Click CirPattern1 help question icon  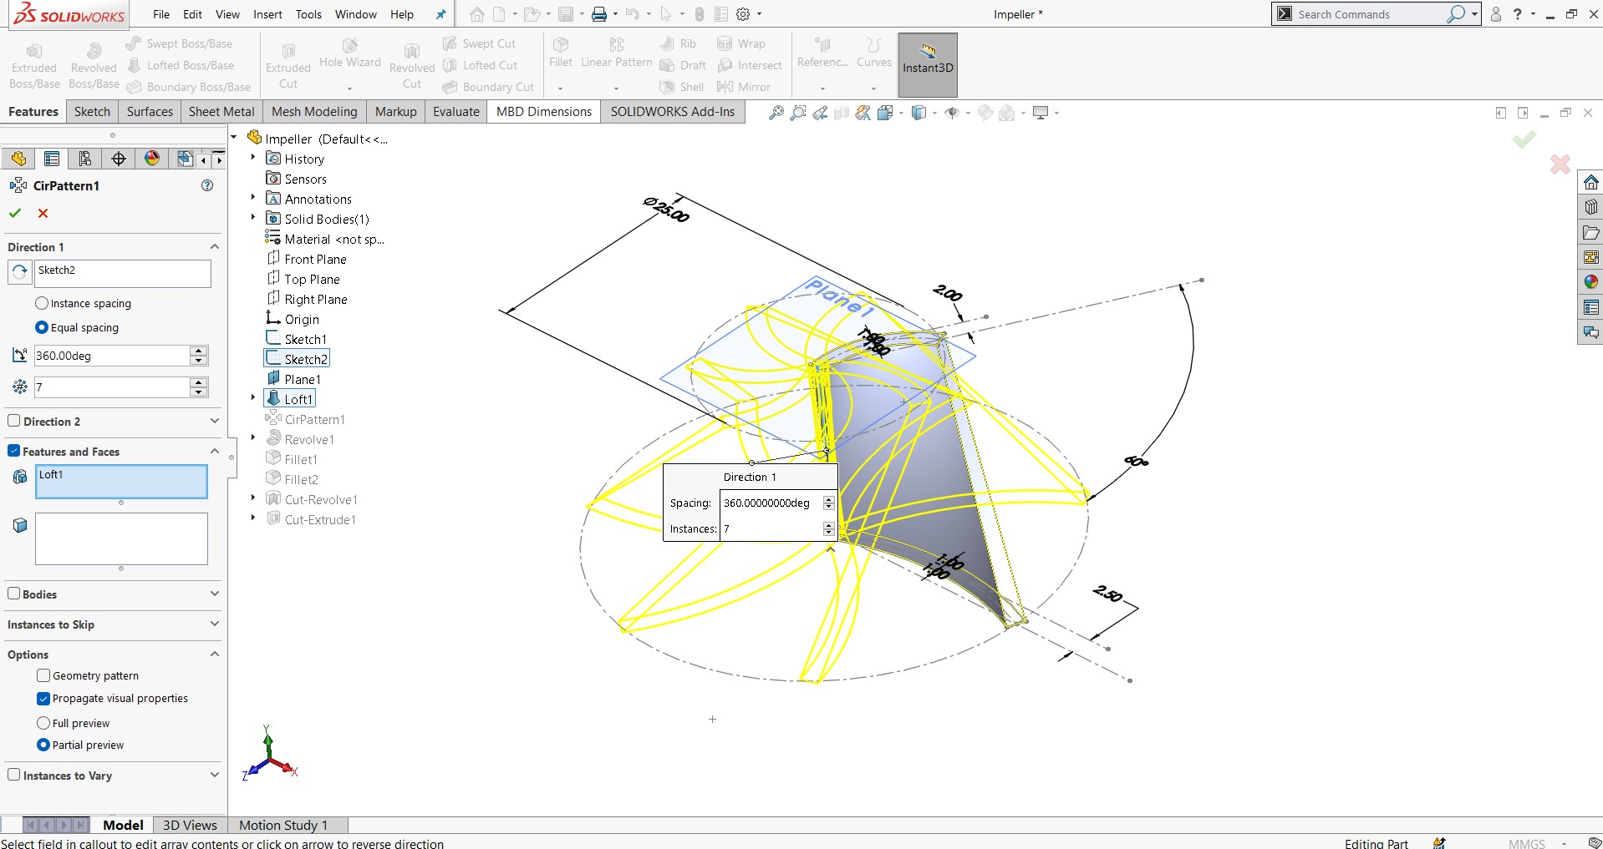tap(207, 185)
